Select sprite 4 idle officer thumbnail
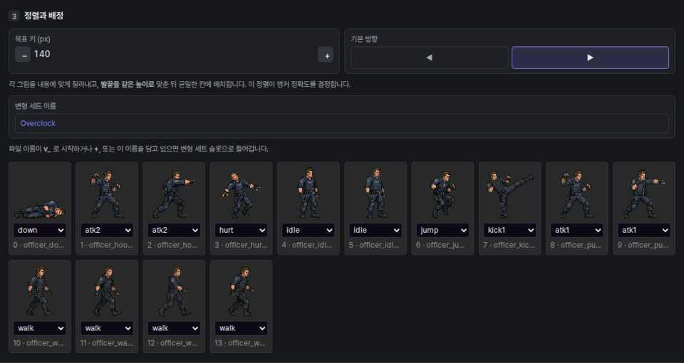Image resolution: width=684 pixels, height=363 pixels. pyautogui.click(x=309, y=193)
